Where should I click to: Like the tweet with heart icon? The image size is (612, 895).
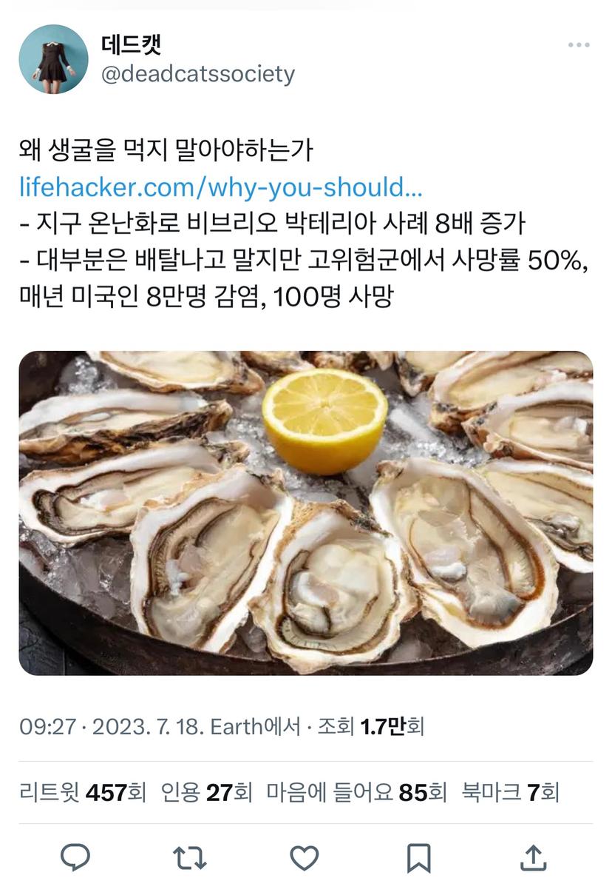click(304, 858)
